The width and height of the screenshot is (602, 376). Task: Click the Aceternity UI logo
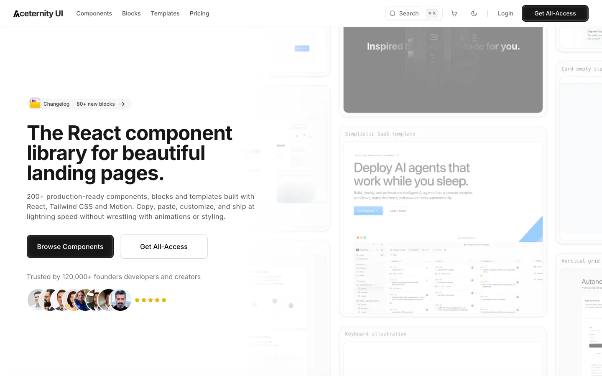coord(38,13)
